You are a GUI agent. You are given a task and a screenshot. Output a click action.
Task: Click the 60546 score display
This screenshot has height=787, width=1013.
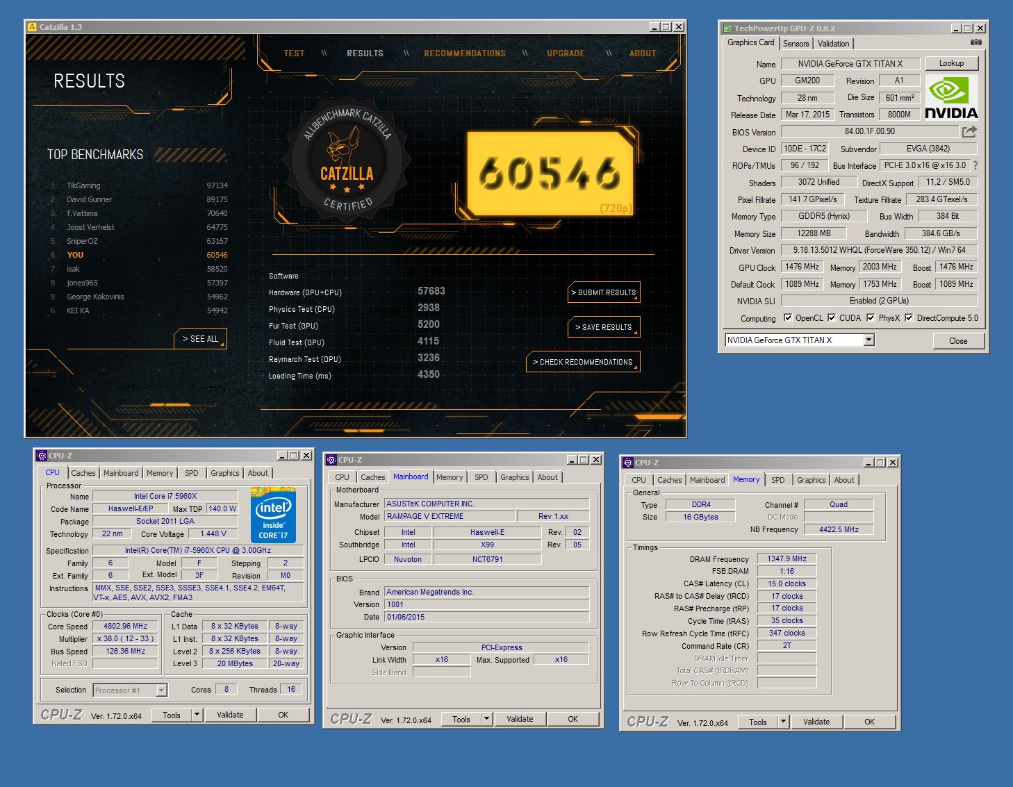pyautogui.click(x=550, y=174)
